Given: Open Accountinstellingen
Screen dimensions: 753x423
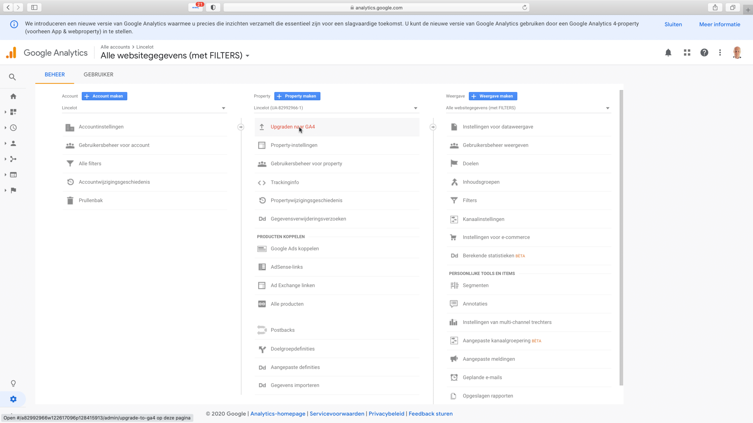Looking at the screenshot, I should 145,127.
